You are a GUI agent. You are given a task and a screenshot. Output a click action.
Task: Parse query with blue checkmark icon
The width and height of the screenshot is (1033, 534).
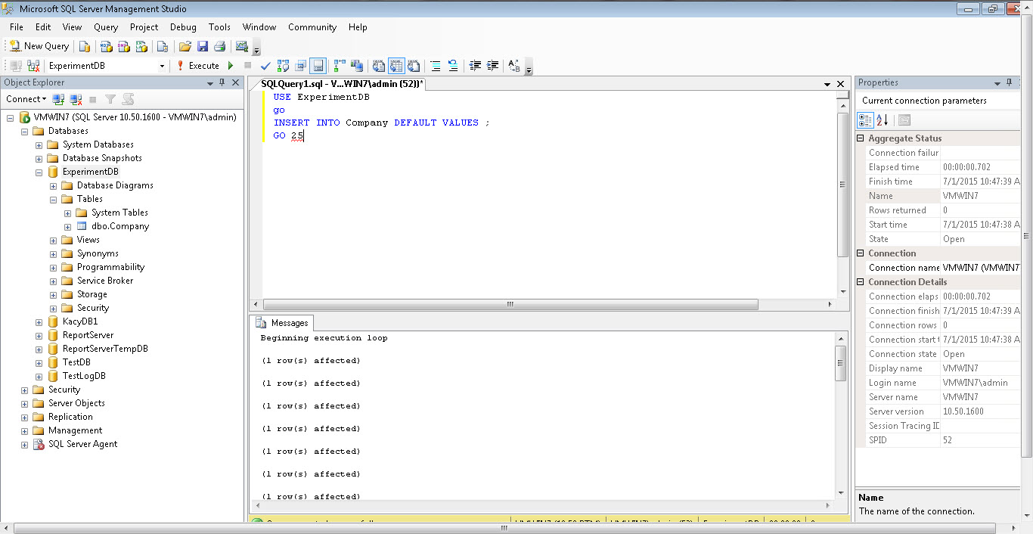pos(265,66)
